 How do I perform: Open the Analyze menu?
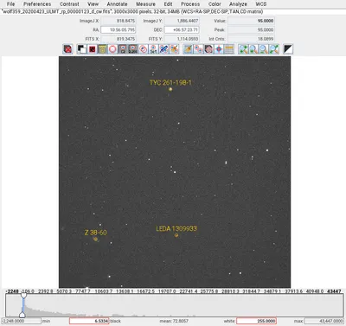click(238, 4)
